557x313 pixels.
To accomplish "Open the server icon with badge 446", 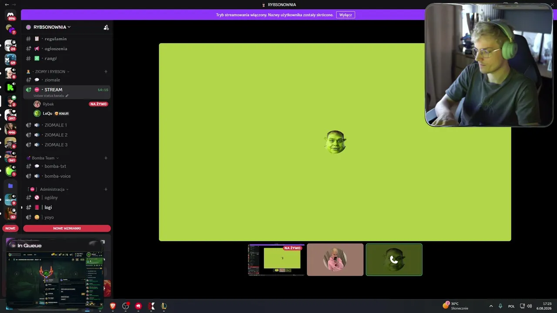I will 10,128.
